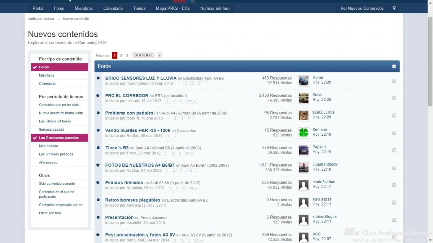Open Sunman's green clover avatar
433x243 pixels.
[303, 133]
